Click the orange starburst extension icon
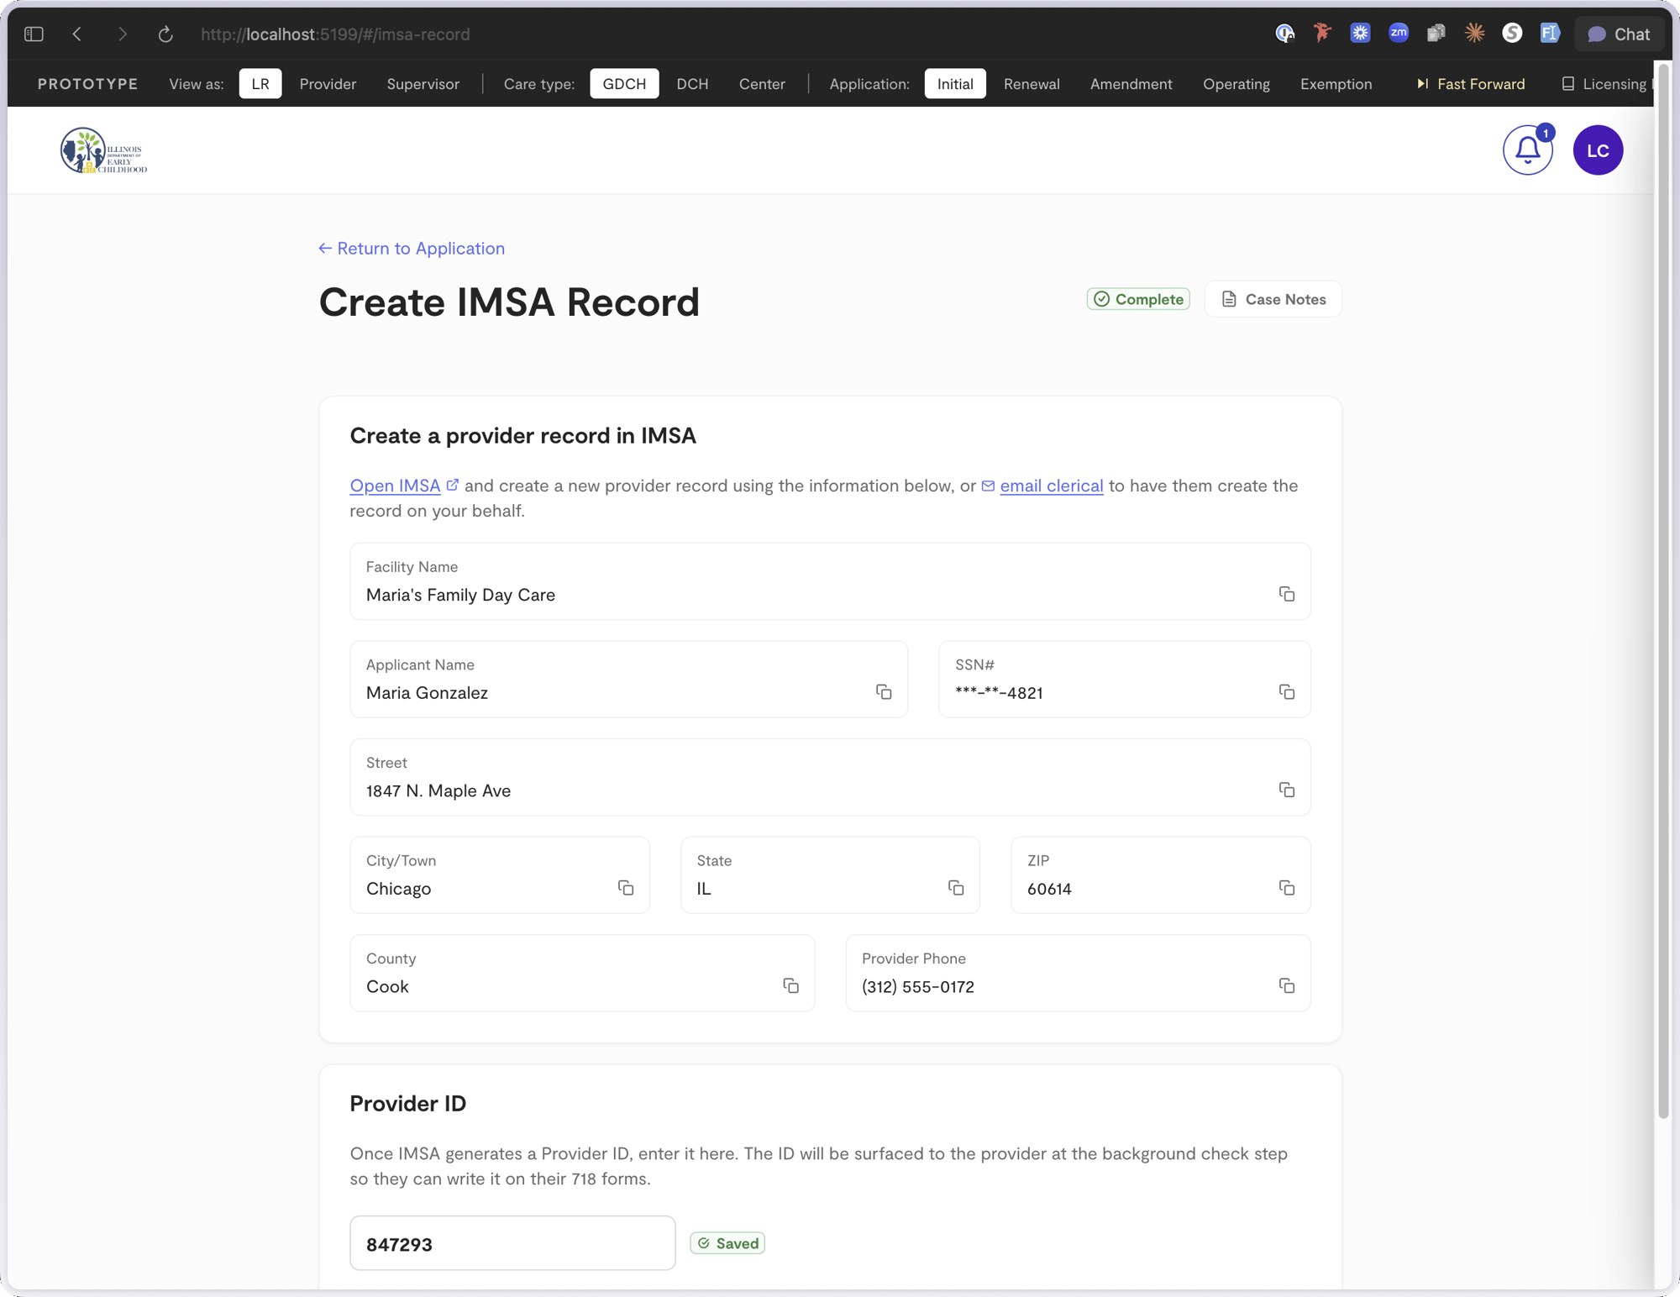This screenshot has height=1297, width=1680. coord(1474,34)
